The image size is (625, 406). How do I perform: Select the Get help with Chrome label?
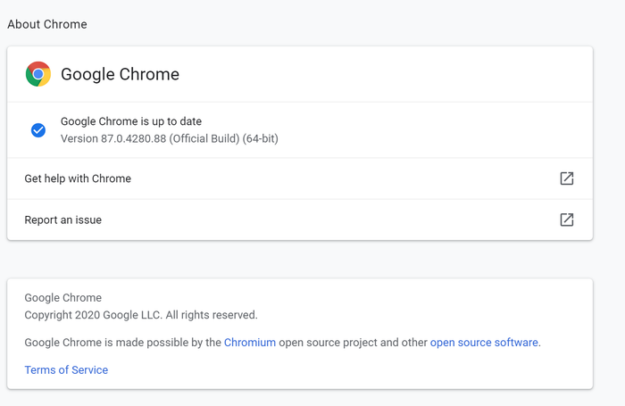coord(78,178)
